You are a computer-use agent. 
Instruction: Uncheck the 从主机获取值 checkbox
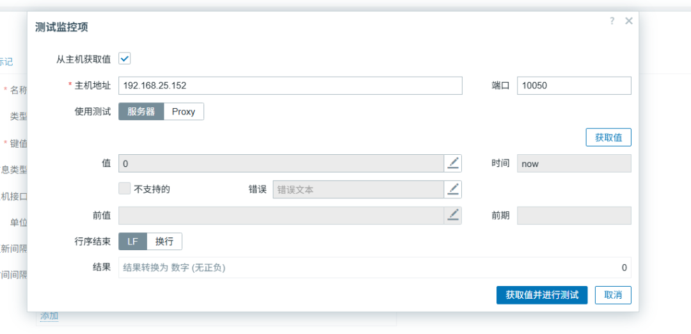(x=125, y=59)
